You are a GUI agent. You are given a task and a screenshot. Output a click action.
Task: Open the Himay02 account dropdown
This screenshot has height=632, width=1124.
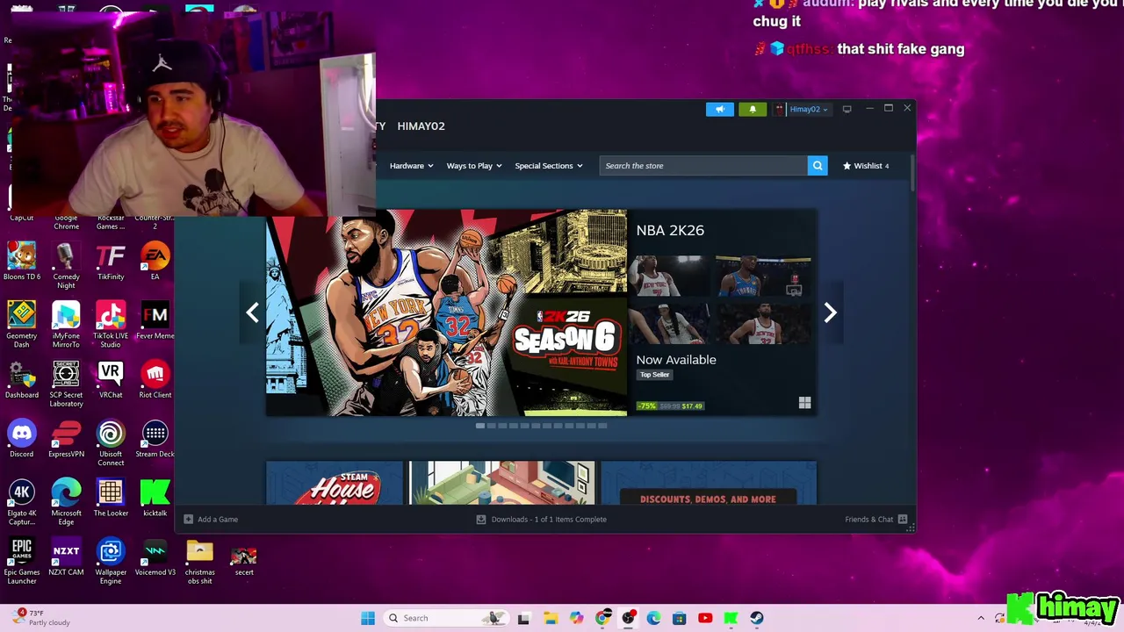click(x=802, y=109)
